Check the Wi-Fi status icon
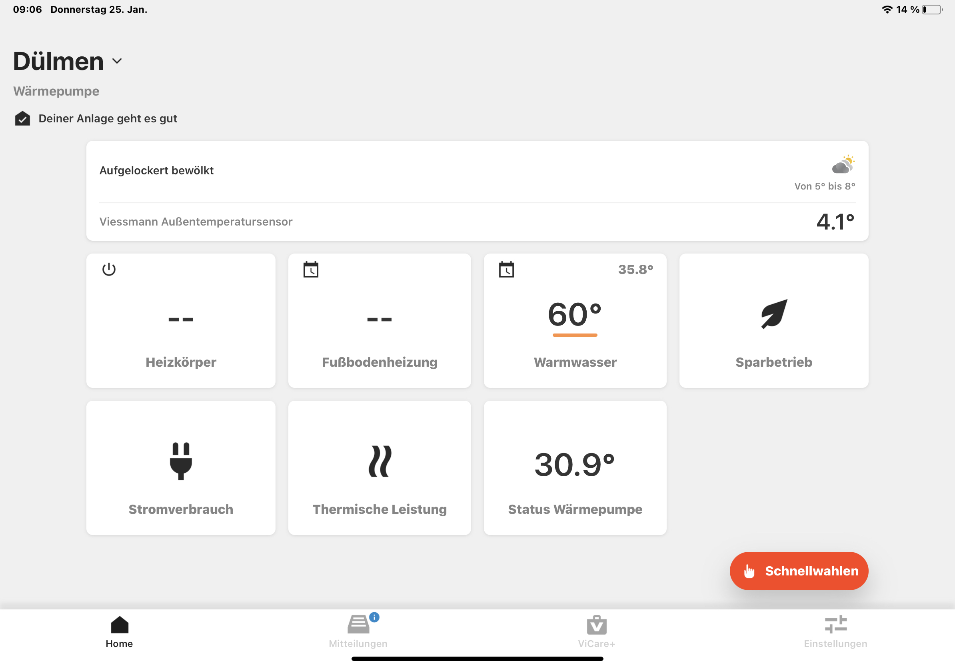The height and width of the screenshot is (667, 955). tap(887, 9)
